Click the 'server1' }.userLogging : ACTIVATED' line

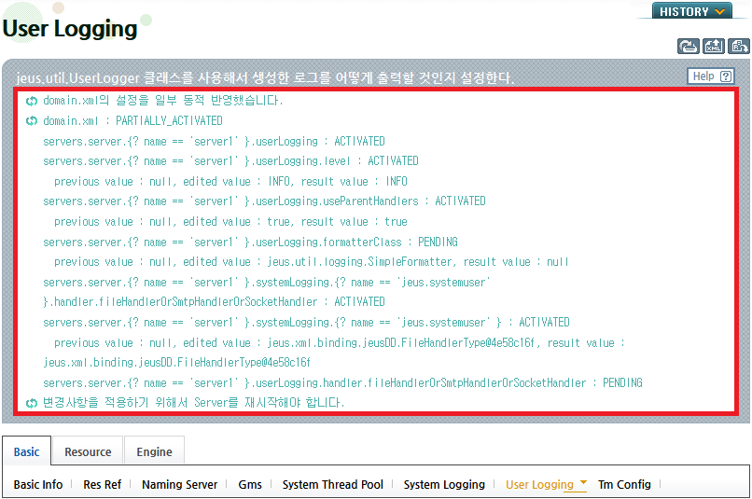214,142
